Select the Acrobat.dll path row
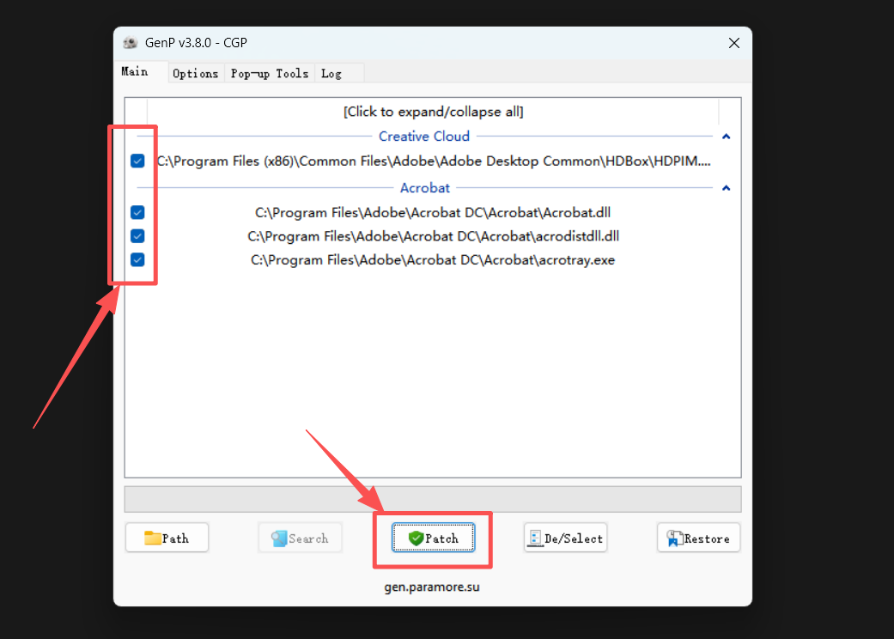 [433, 213]
